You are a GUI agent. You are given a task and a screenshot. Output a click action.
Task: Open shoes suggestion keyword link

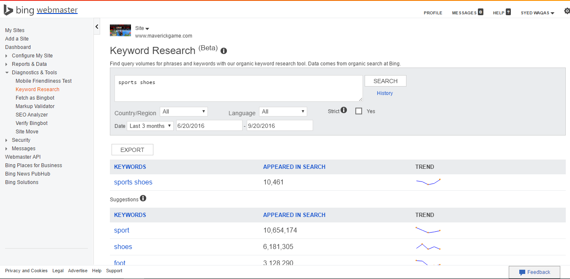(123, 247)
